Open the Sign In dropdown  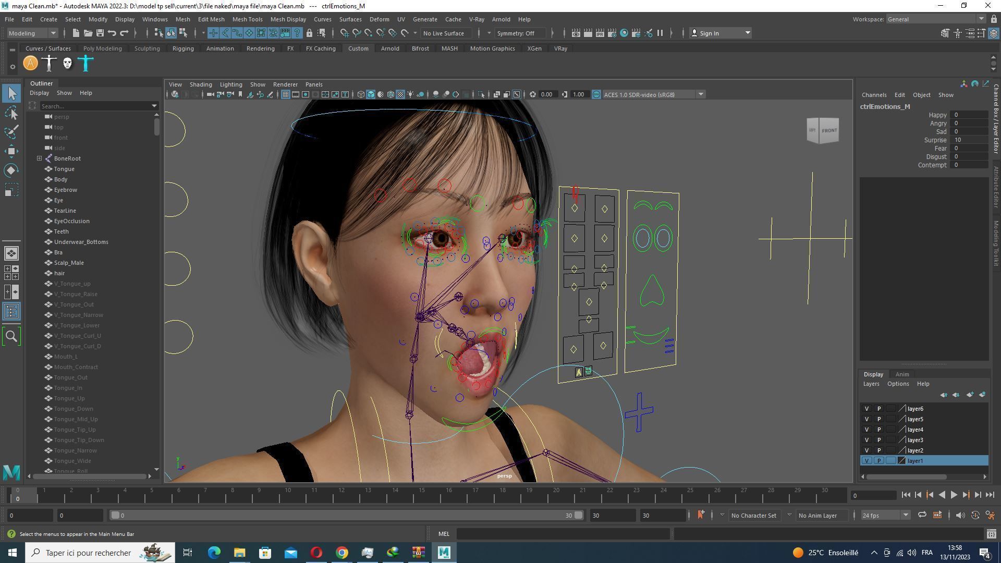[721, 33]
